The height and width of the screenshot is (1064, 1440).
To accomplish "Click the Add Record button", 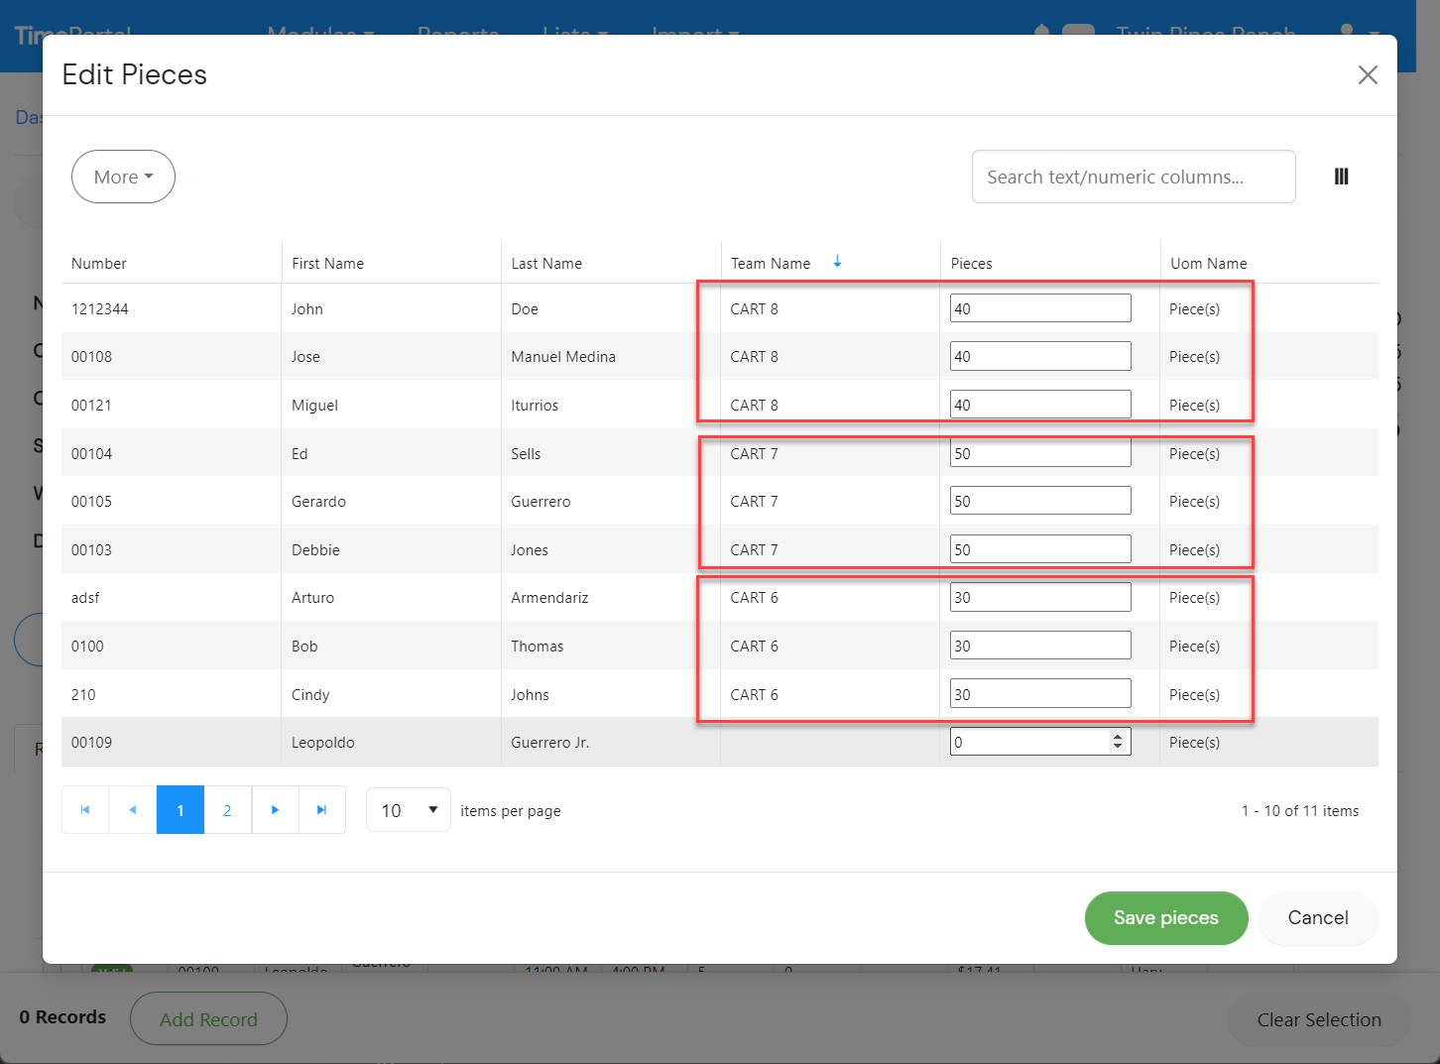I will pos(208,1018).
